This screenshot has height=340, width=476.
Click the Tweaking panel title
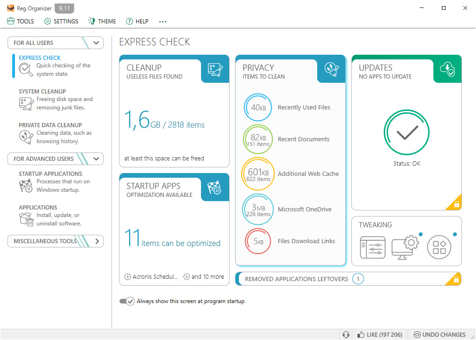pos(375,225)
